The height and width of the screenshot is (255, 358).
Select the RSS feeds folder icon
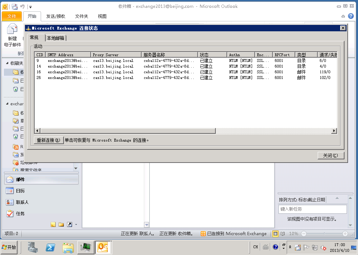point(16,147)
